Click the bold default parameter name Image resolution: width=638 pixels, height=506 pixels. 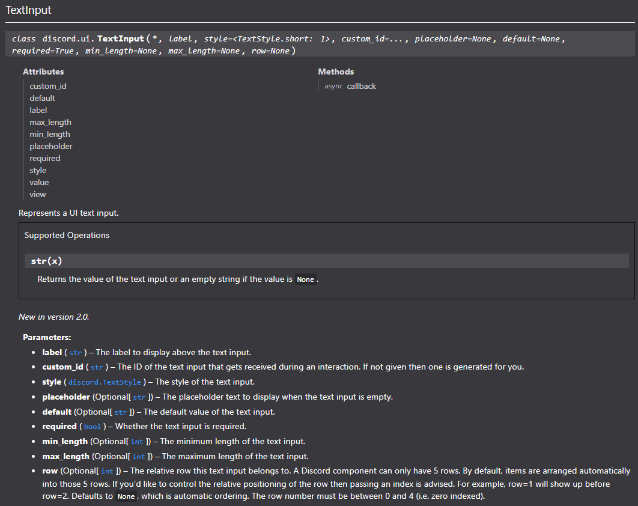pyautogui.click(x=57, y=412)
